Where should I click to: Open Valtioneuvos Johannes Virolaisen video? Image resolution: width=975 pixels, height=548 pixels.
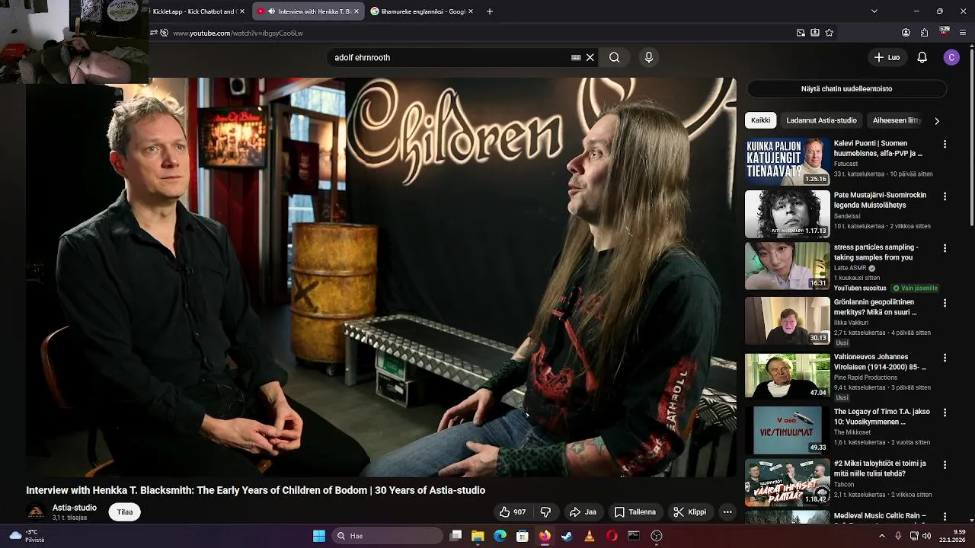pos(880,362)
